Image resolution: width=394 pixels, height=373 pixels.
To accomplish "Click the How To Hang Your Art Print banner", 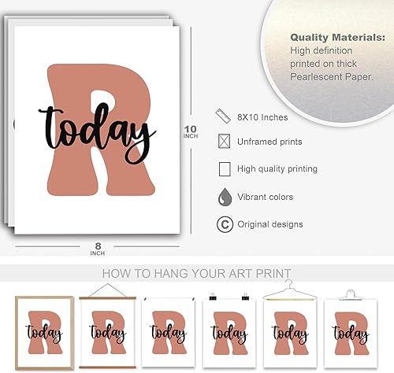I will coord(196,273).
